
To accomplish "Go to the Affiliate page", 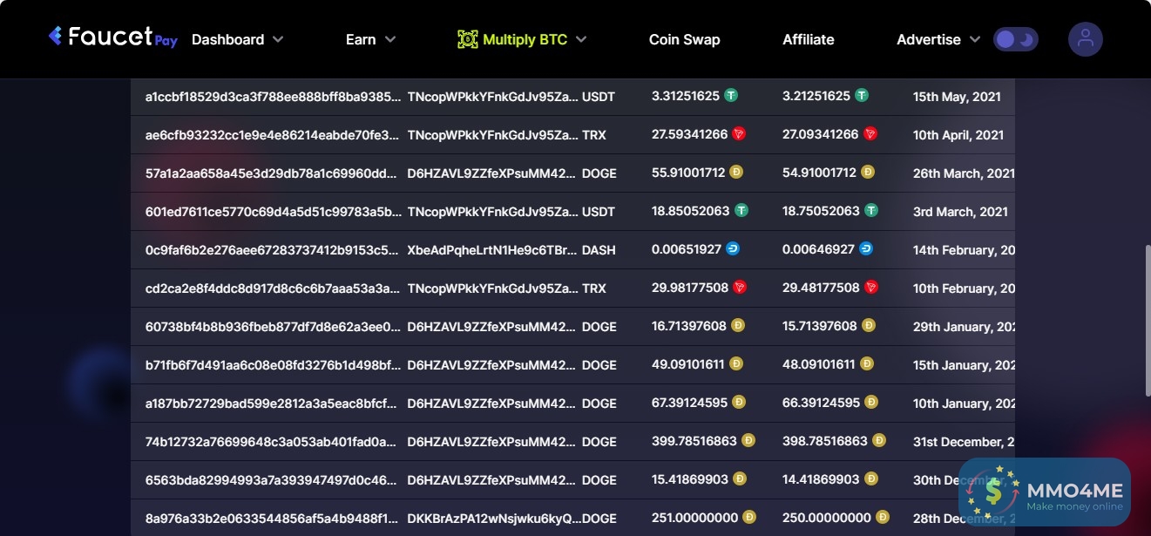I will click(808, 39).
